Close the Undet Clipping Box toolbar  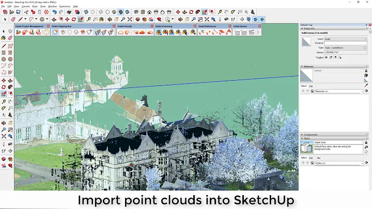[114, 26]
